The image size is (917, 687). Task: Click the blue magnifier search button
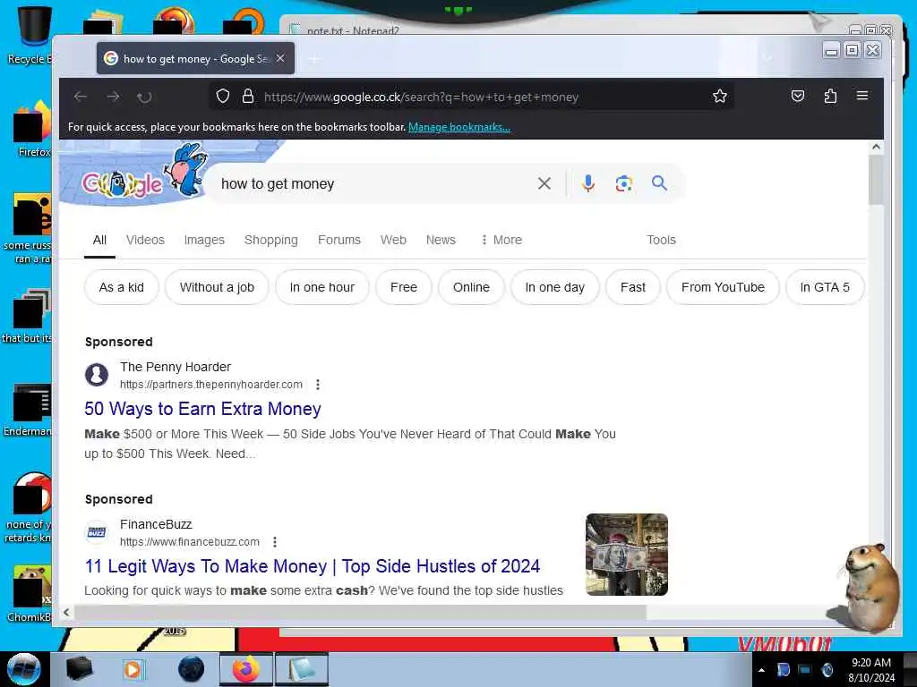tap(660, 183)
